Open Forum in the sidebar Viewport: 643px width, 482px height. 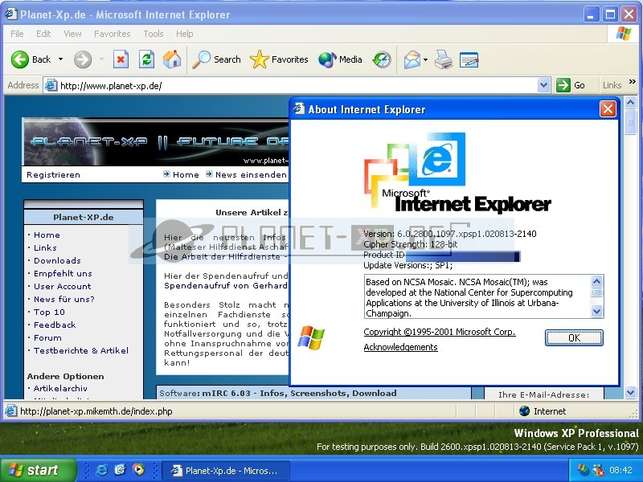[47, 337]
